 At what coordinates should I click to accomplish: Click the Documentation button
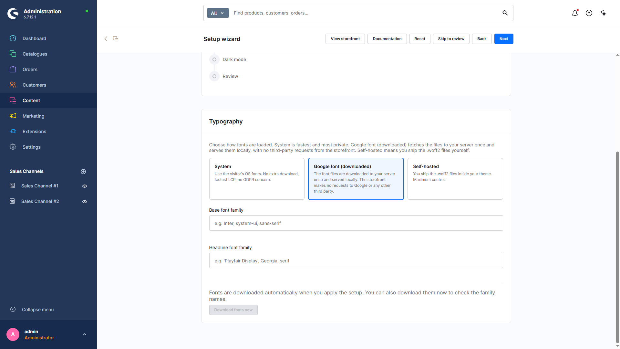(387, 39)
